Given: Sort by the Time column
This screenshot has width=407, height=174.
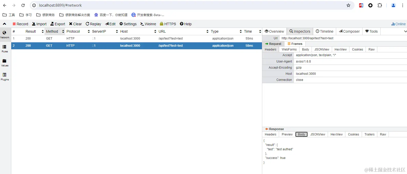Looking at the screenshot, I should coord(252,31).
